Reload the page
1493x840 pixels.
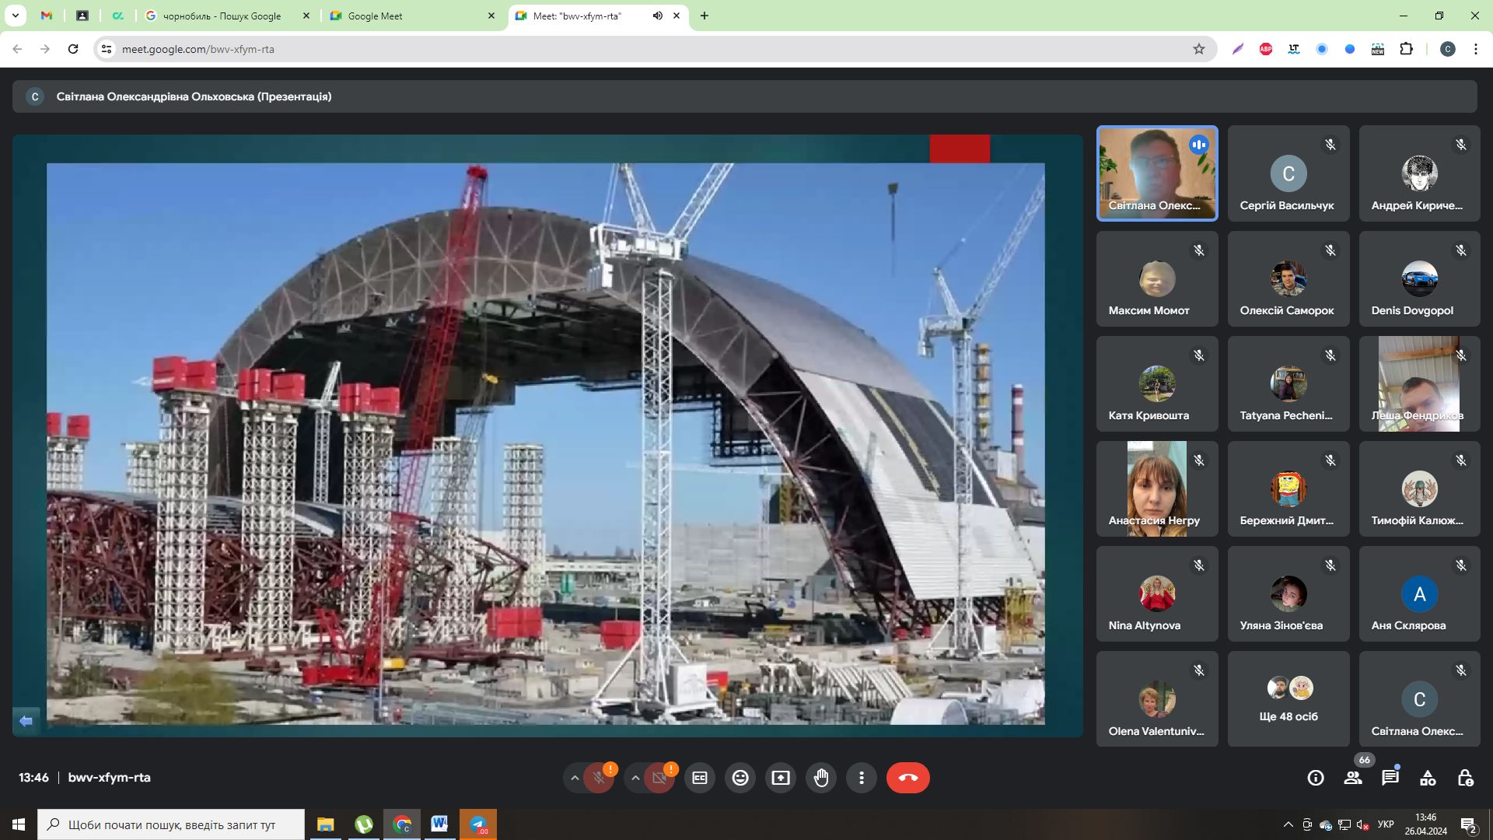tap(73, 49)
